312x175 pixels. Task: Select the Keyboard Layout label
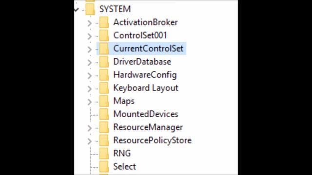point(146,88)
